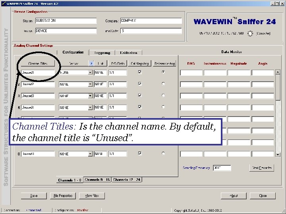
Task: Click channel 1 P/S Ratio field
Action: 118,73
